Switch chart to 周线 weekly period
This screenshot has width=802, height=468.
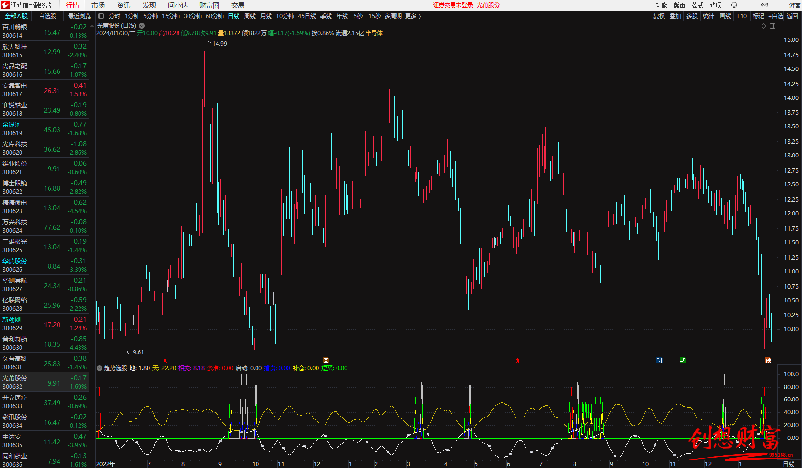tap(250, 16)
